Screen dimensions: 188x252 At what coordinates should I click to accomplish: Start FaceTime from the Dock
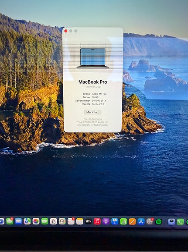point(44,221)
